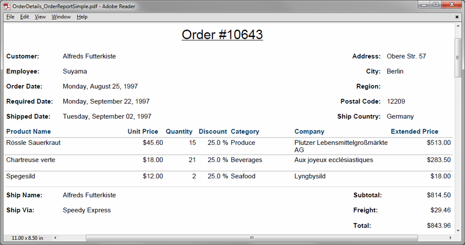Click the vertical scrollbar thumb

(458, 58)
